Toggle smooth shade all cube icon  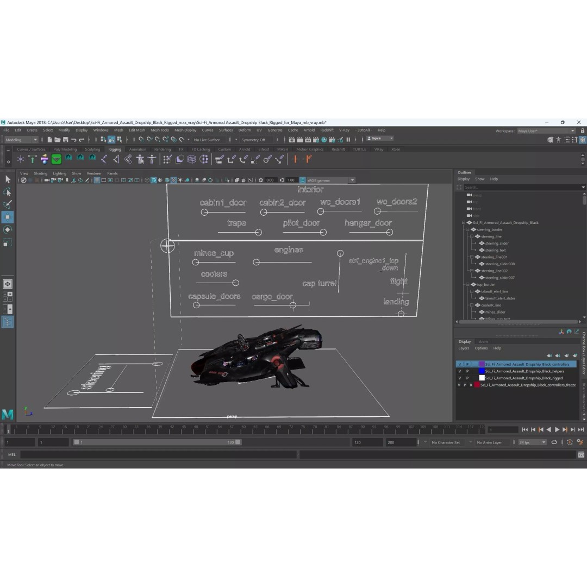[153, 180]
